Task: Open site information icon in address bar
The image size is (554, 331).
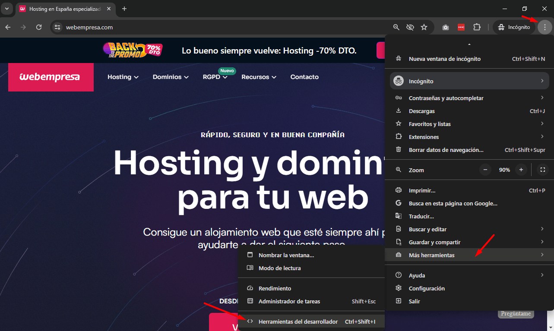Action: tap(57, 27)
